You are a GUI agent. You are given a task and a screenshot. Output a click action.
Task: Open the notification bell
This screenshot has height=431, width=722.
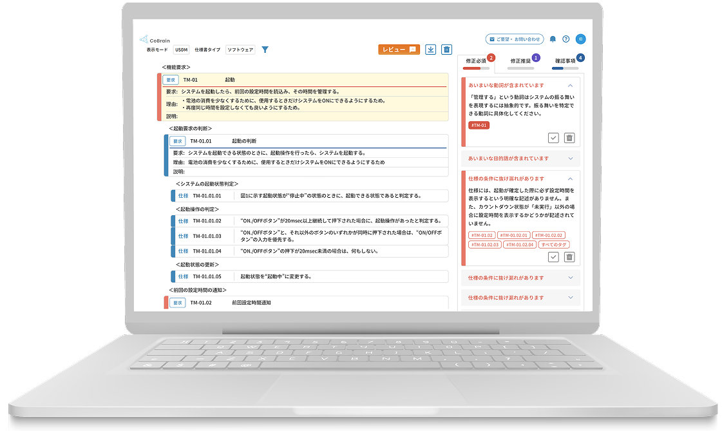click(x=553, y=39)
